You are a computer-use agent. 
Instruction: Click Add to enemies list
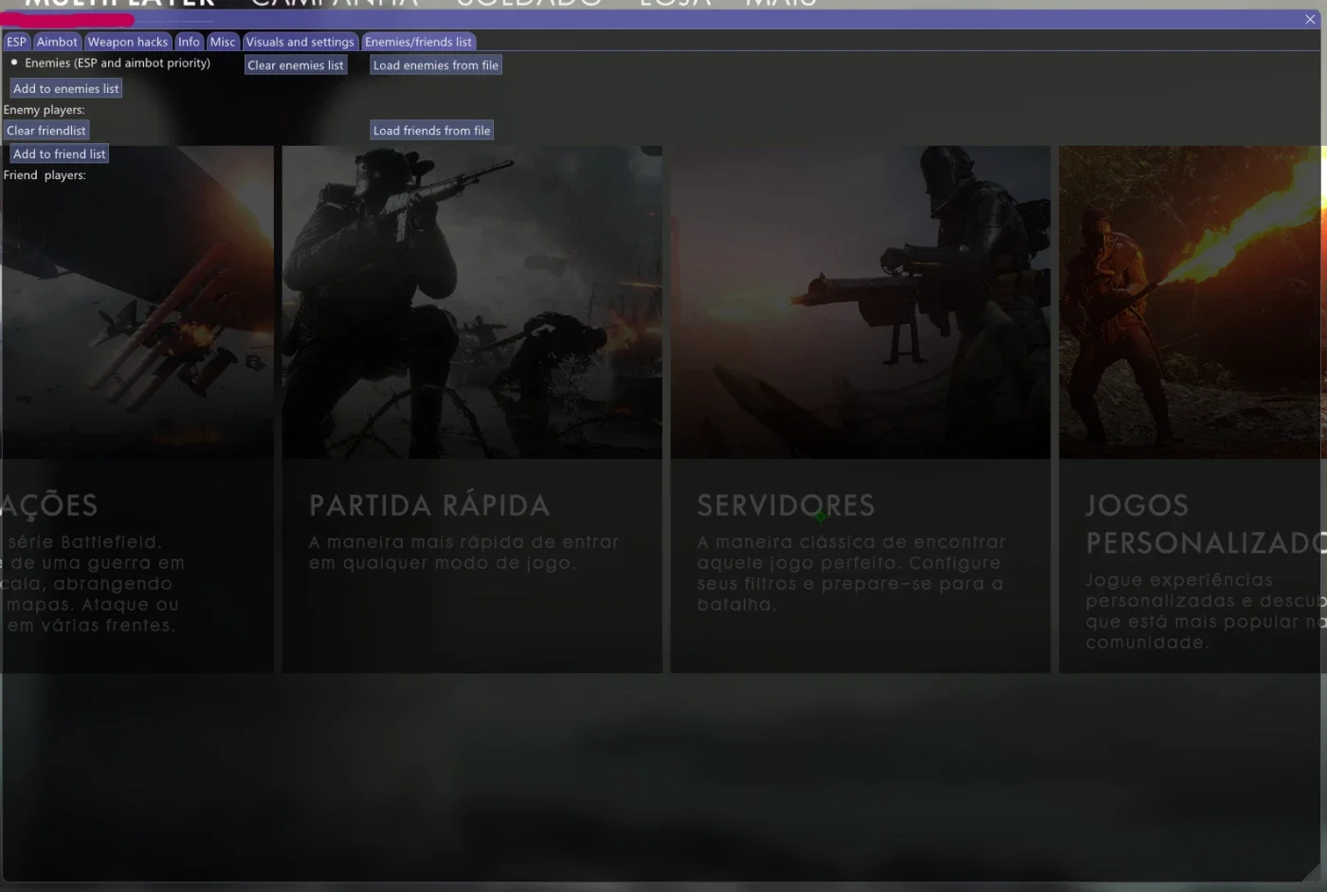click(66, 88)
